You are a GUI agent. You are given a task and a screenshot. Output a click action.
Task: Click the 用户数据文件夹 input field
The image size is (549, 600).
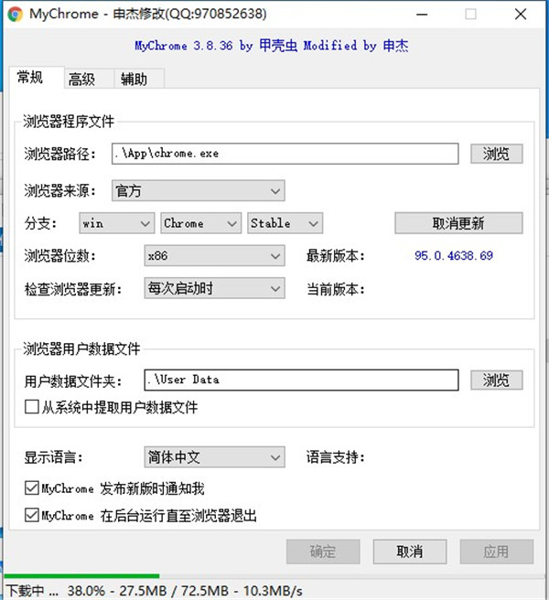click(300, 380)
